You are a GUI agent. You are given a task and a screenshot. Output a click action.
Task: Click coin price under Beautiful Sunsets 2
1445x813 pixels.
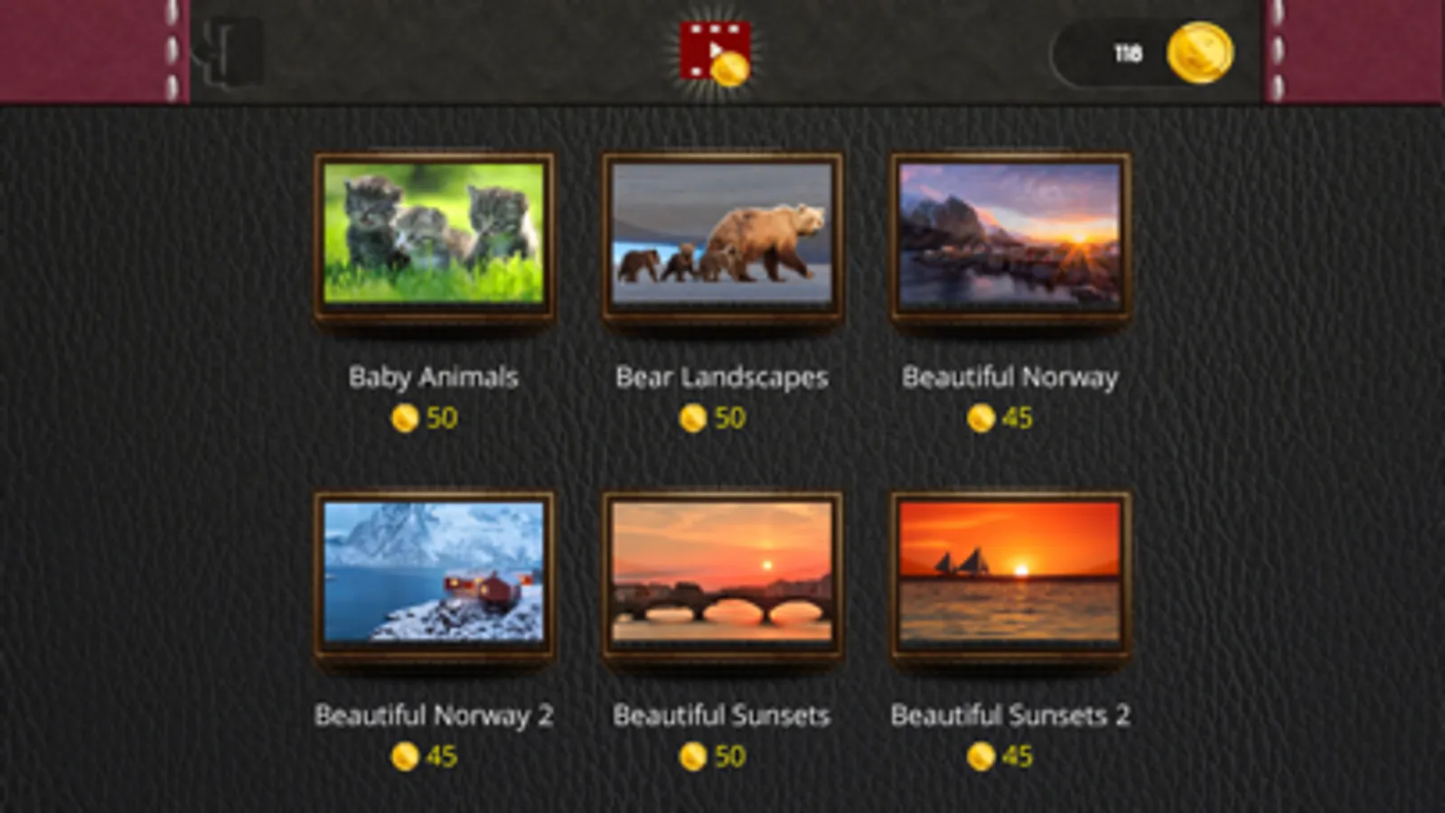click(1000, 757)
